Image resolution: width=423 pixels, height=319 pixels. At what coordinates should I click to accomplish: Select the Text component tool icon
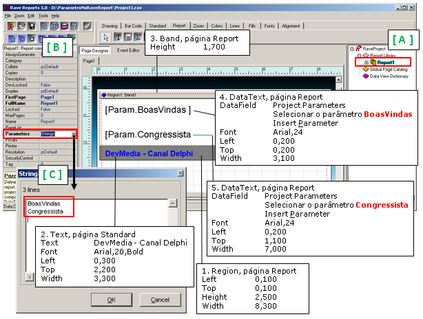[x=118, y=37]
